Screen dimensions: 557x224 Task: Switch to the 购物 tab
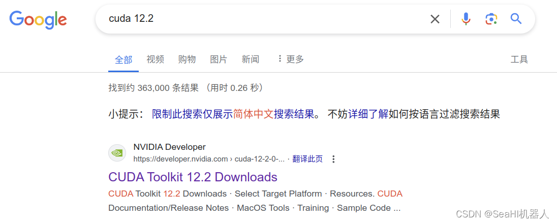click(187, 59)
